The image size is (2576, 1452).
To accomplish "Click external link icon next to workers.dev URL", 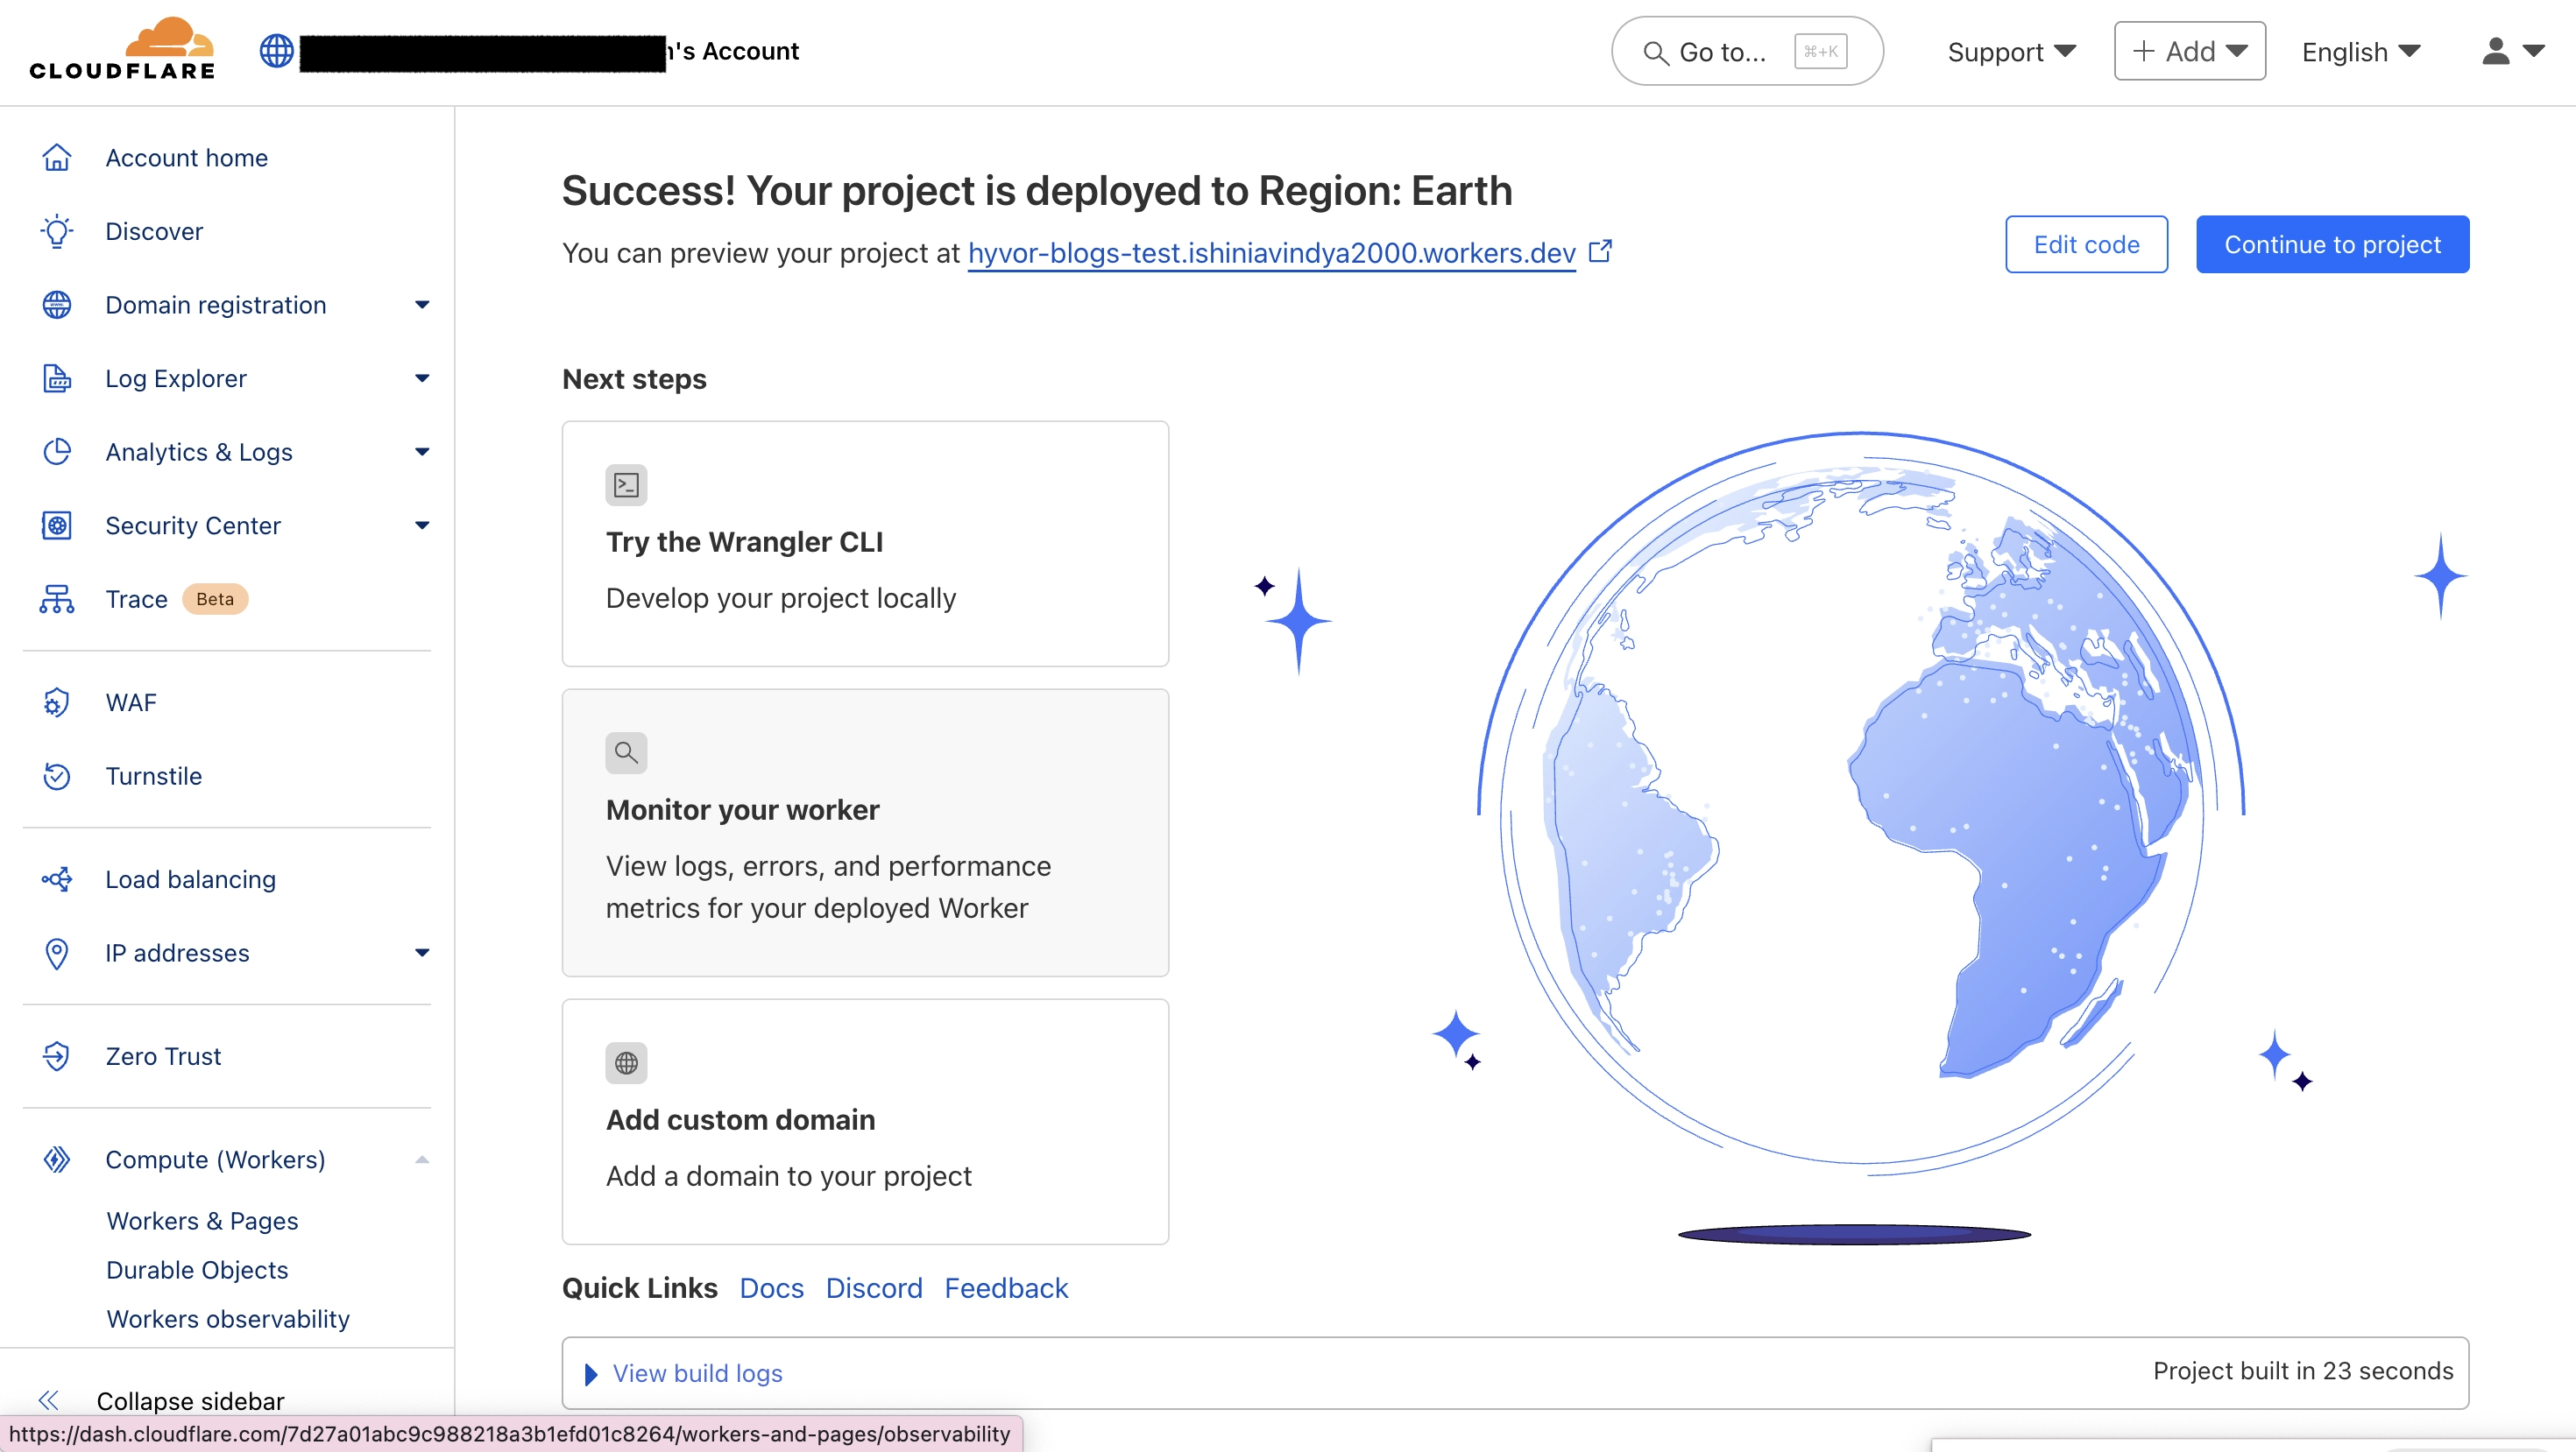I will coord(1601,250).
